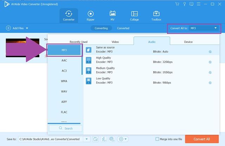Choose WAV in the format list

pos(64,91)
